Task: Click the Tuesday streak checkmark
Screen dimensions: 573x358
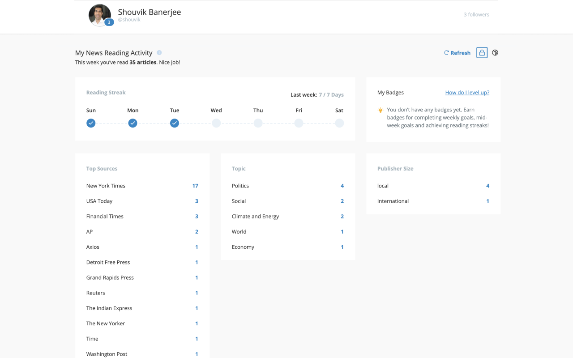Action: [175, 123]
